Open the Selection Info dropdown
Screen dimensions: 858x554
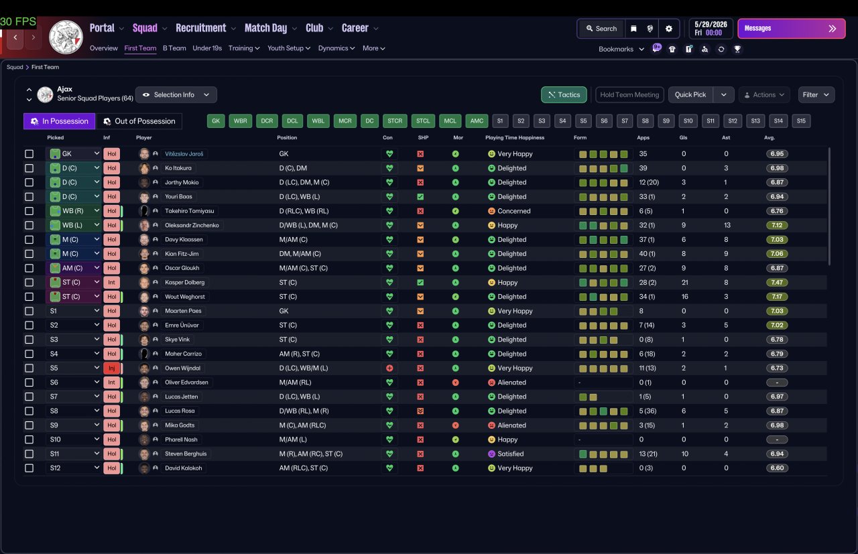(176, 94)
